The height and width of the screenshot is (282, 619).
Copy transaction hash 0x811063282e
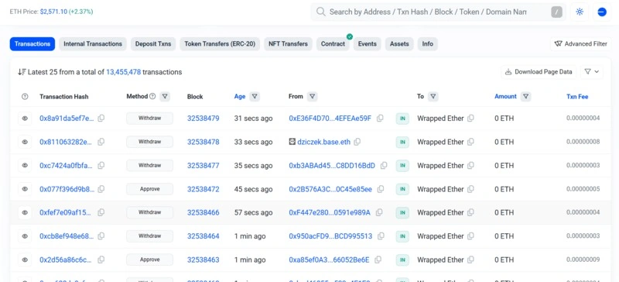coord(101,142)
